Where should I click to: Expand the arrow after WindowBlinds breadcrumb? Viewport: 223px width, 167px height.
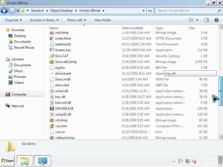click(104, 11)
